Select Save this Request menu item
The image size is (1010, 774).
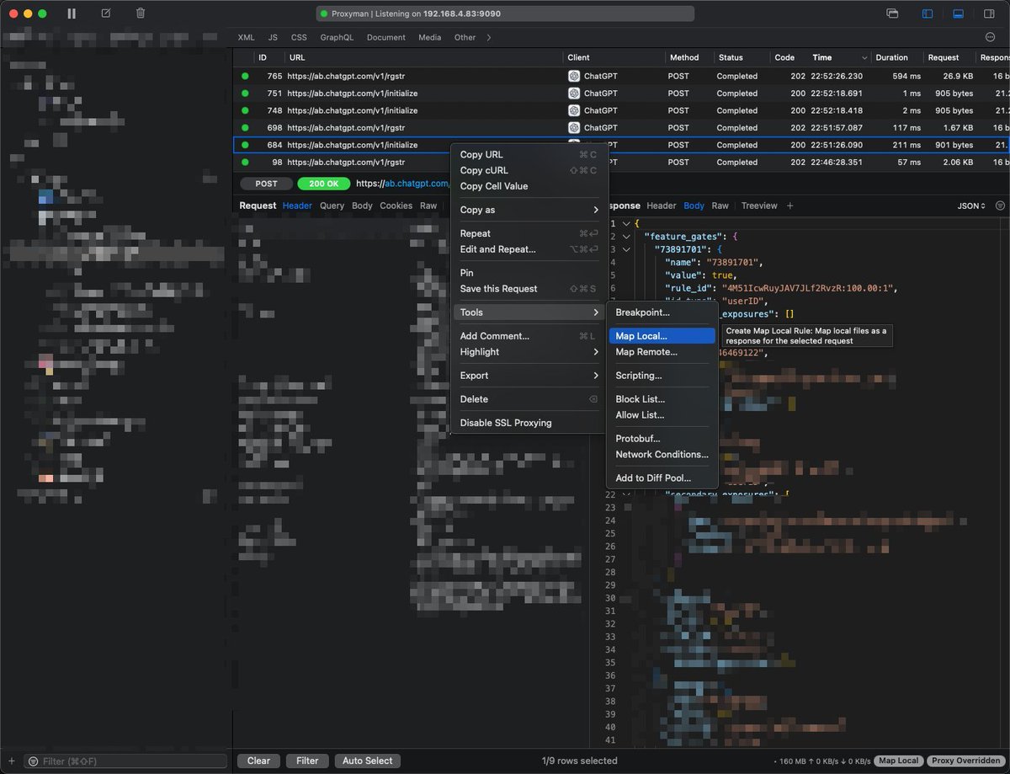coord(529,289)
